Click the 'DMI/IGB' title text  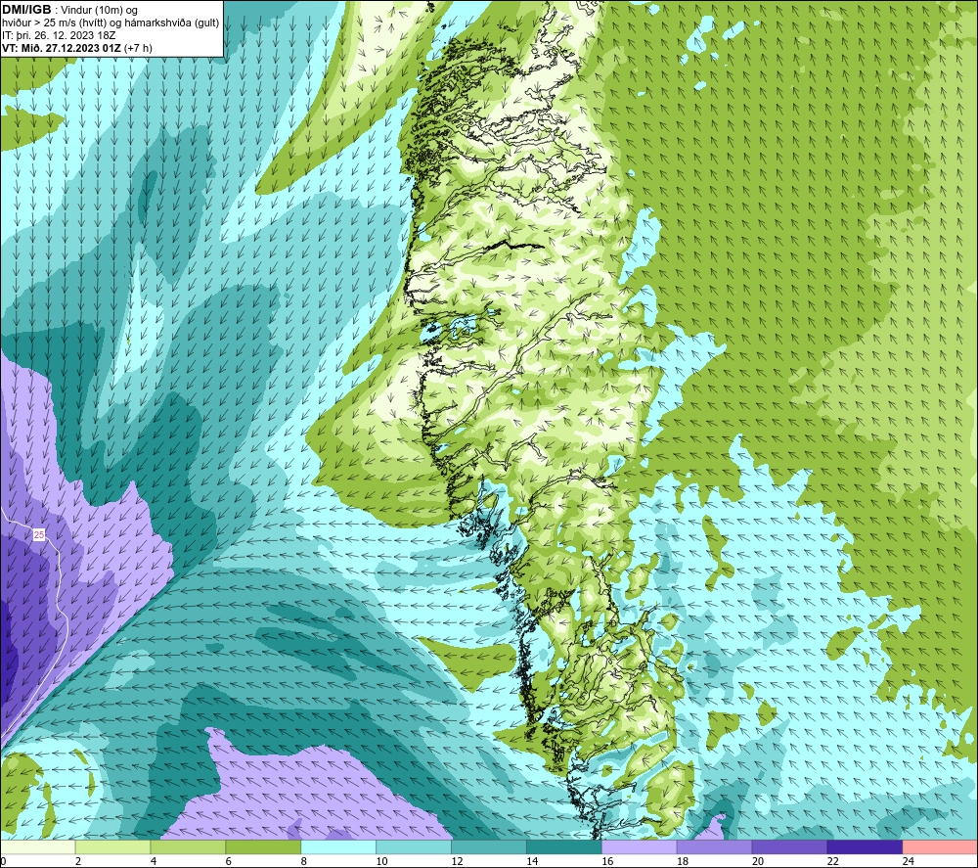[26, 10]
